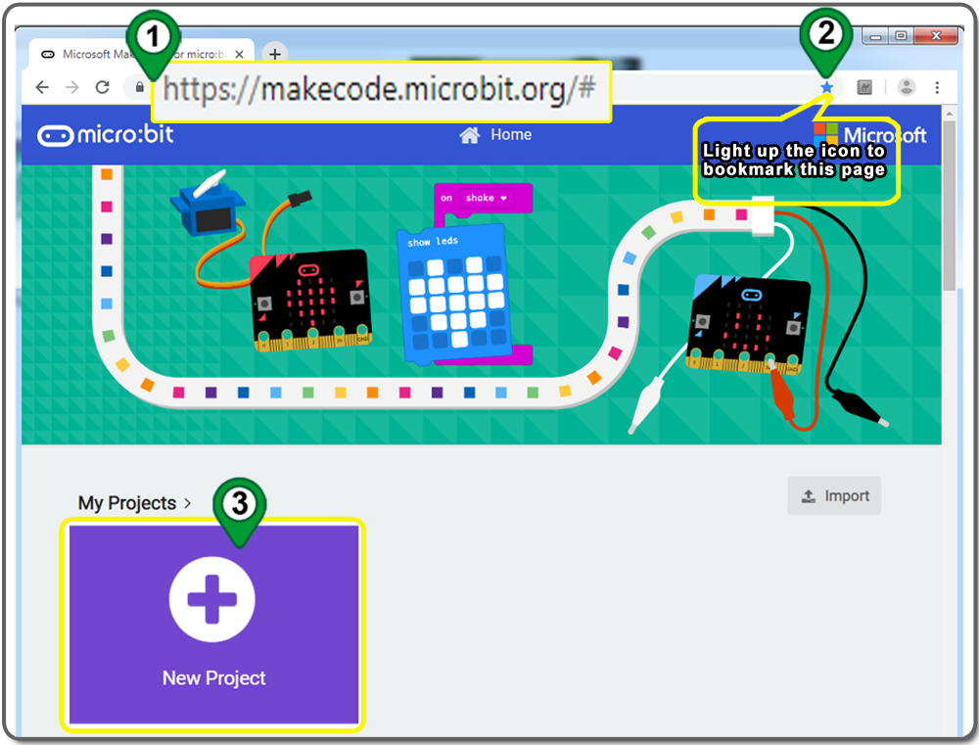This screenshot has width=979, height=745.
Task: Click the scrollbar up arrow
Action: click(x=949, y=114)
